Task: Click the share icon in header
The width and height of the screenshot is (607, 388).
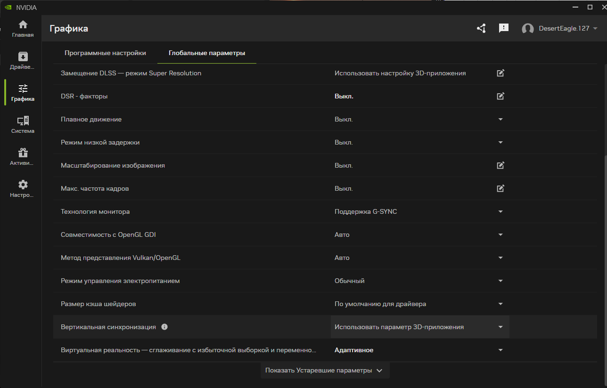Action: 481,28
